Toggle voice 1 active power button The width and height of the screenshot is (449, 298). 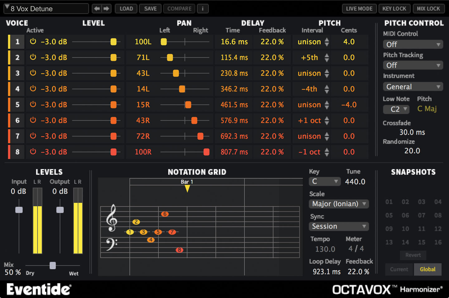click(33, 41)
